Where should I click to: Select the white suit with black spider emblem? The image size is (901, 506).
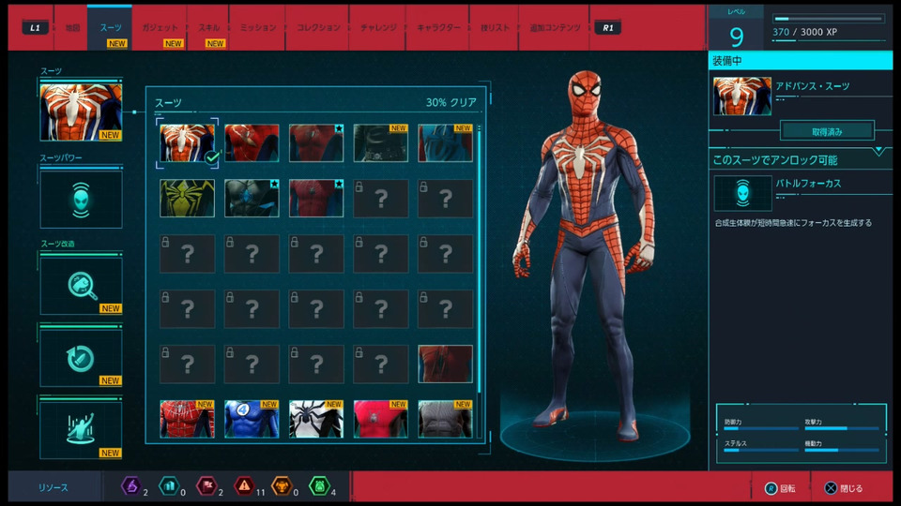click(316, 419)
